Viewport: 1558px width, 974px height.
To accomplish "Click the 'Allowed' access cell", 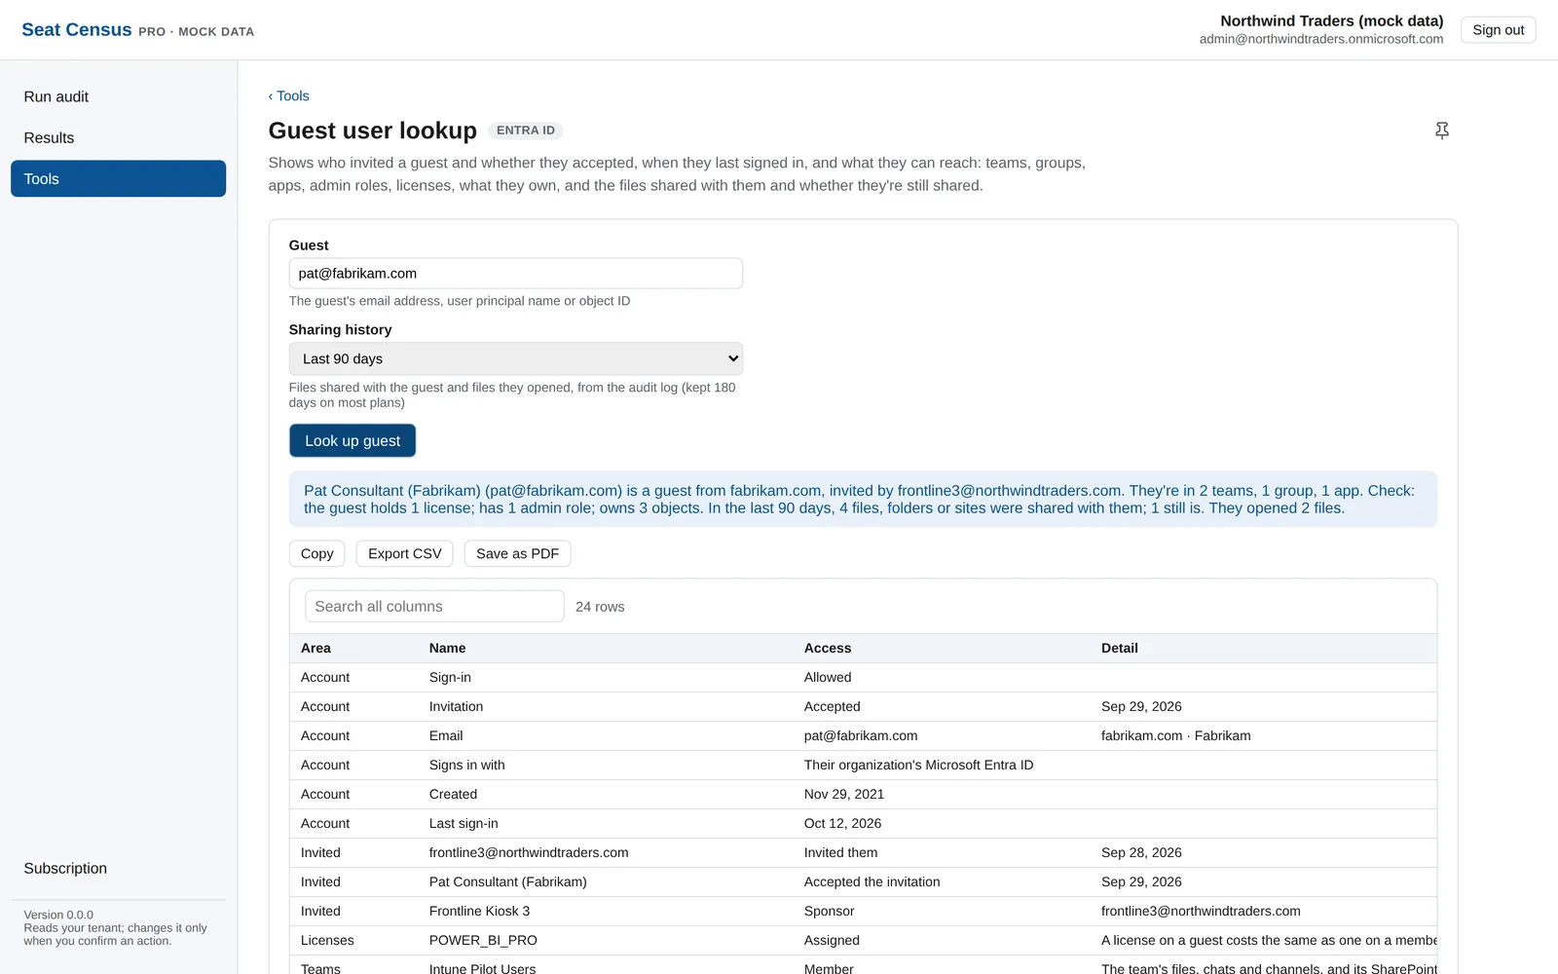I will tap(828, 677).
